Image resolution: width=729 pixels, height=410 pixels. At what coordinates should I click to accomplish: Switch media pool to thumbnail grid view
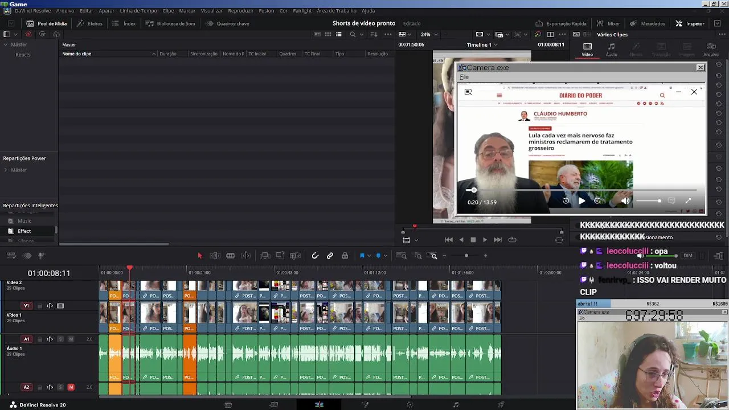point(328,35)
